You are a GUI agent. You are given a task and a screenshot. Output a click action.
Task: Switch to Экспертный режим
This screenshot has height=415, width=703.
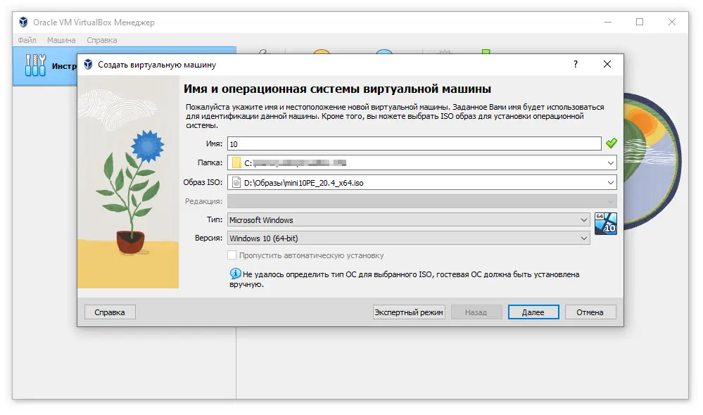click(408, 312)
